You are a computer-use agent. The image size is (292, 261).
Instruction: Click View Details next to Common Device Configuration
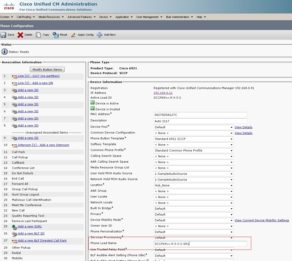(243, 133)
